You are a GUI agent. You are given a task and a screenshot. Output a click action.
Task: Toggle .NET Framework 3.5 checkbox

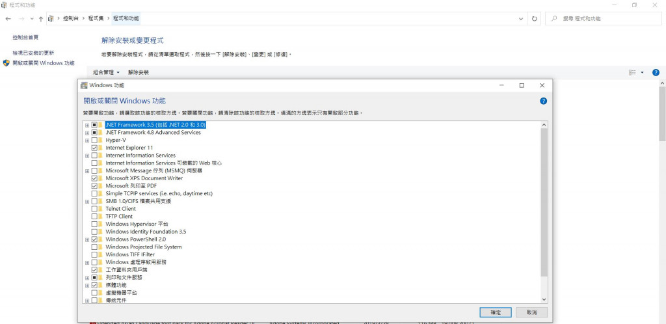94,125
